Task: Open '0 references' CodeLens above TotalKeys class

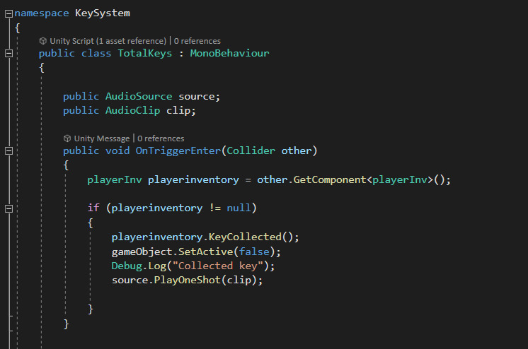Action: coord(197,41)
